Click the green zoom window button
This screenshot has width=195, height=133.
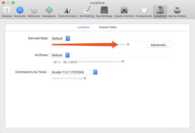pos(13,3)
